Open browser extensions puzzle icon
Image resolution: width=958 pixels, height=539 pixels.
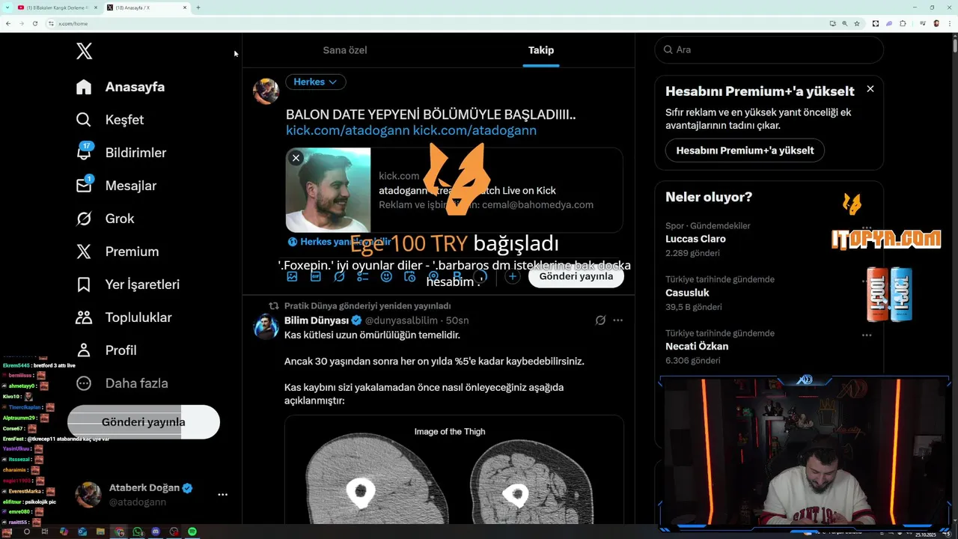(903, 23)
